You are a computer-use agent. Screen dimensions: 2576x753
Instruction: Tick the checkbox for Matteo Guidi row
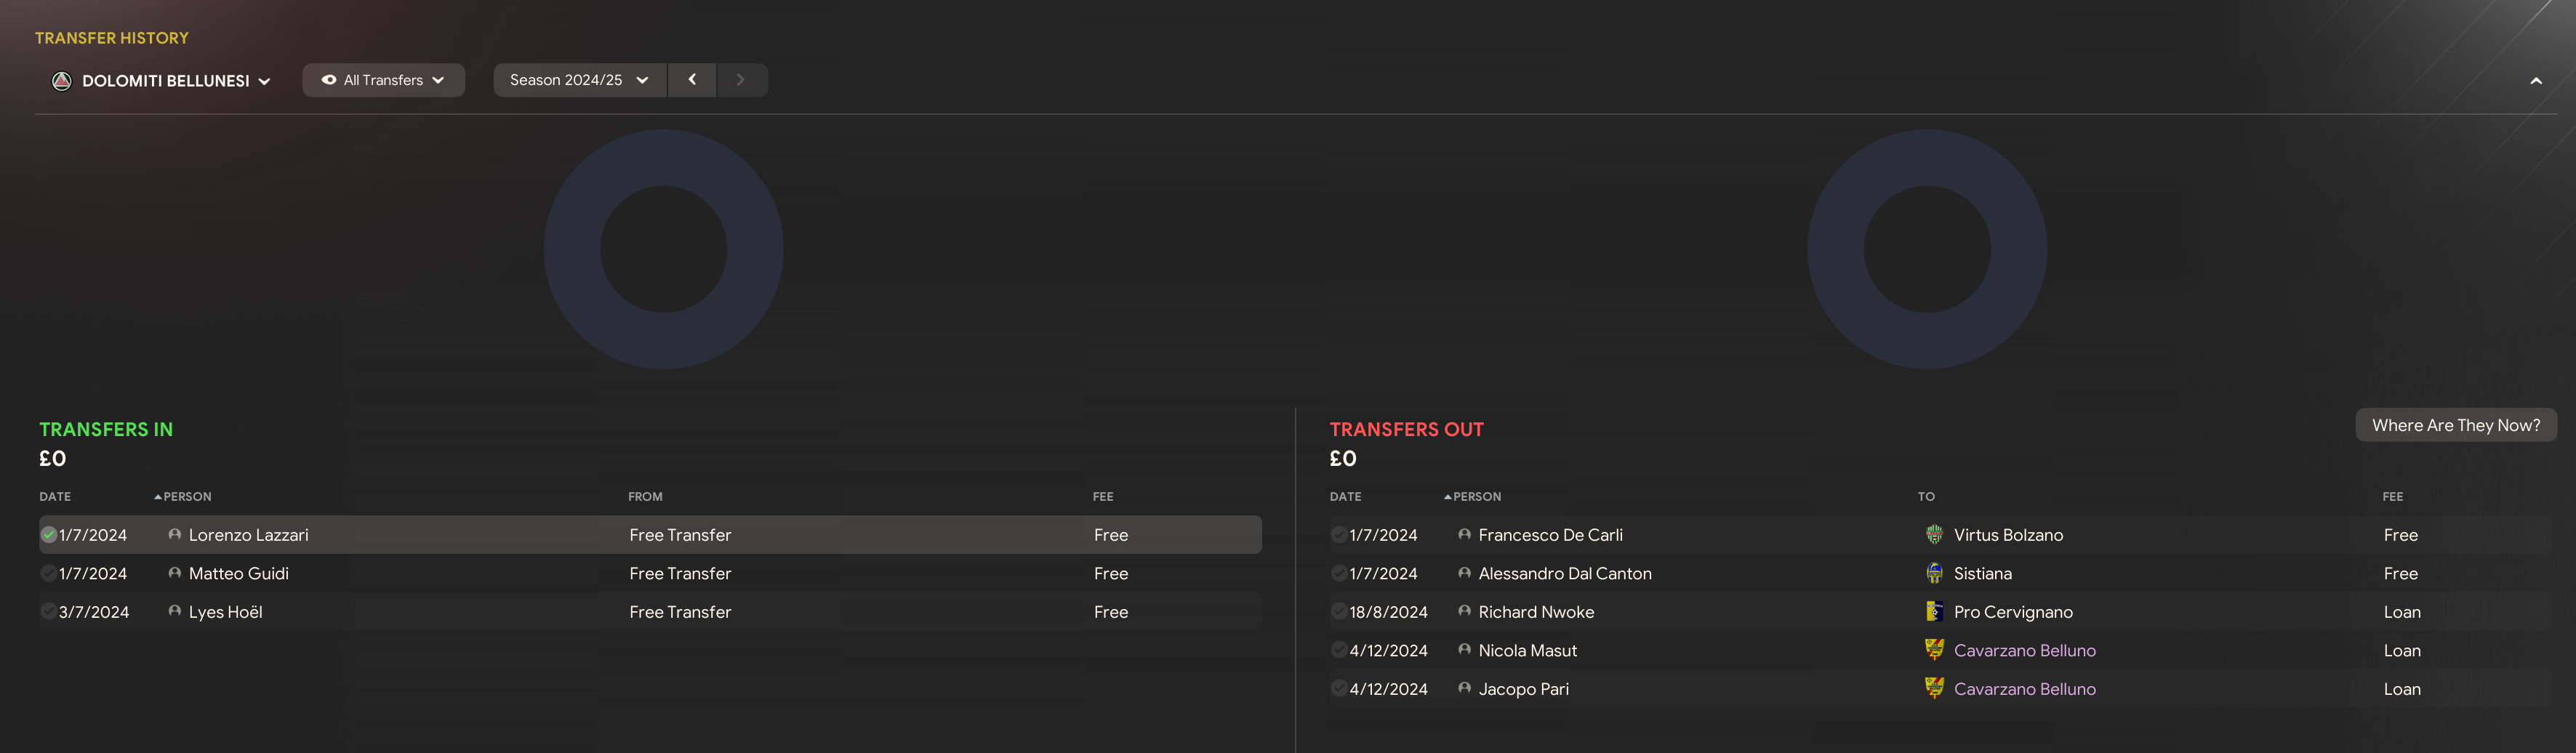tap(48, 573)
